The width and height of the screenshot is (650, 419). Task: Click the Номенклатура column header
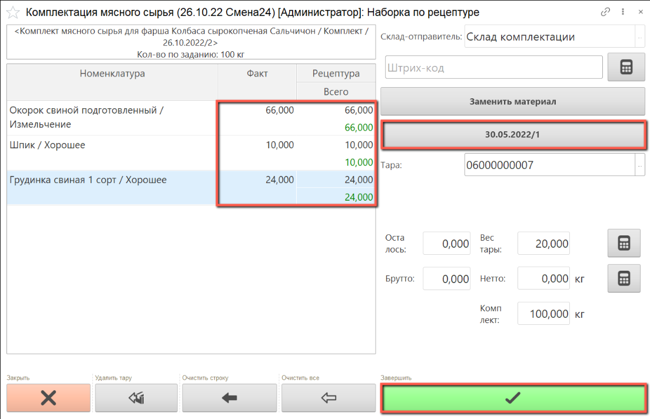pyautogui.click(x=112, y=74)
